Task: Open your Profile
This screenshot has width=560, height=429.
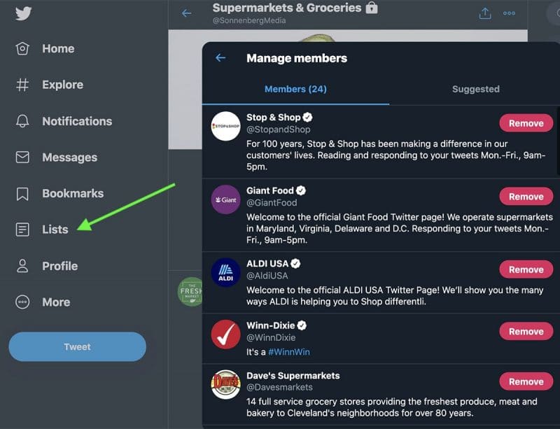Action: click(59, 266)
